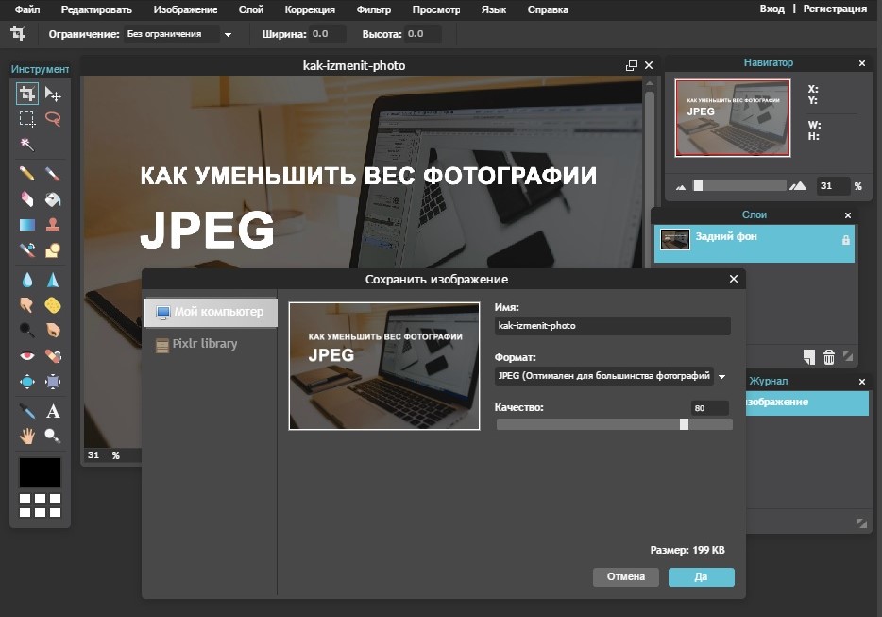The height and width of the screenshot is (617, 882).
Task: Select the Eraser tool
Action: click(27, 199)
